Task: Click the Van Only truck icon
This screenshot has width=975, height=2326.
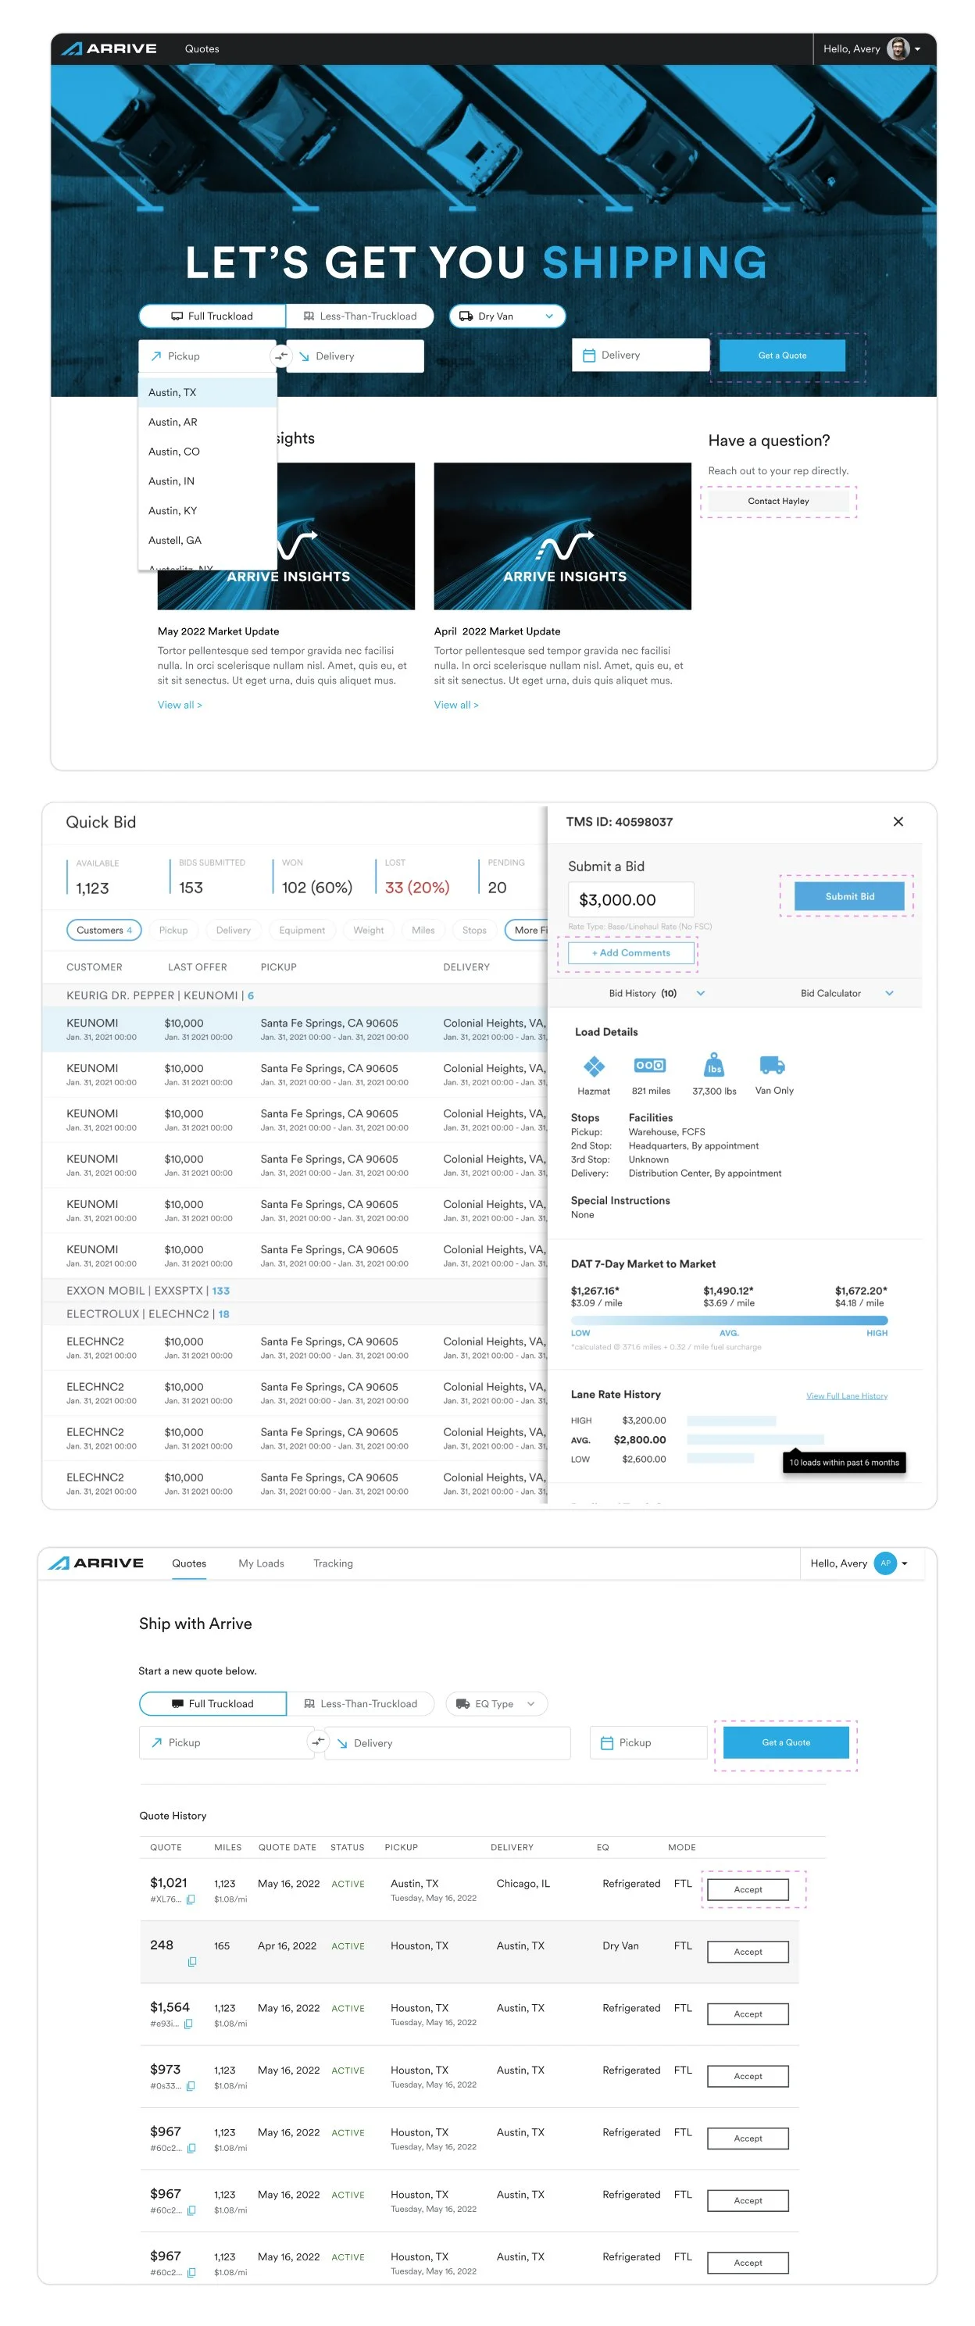Action: click(773, 1065)
